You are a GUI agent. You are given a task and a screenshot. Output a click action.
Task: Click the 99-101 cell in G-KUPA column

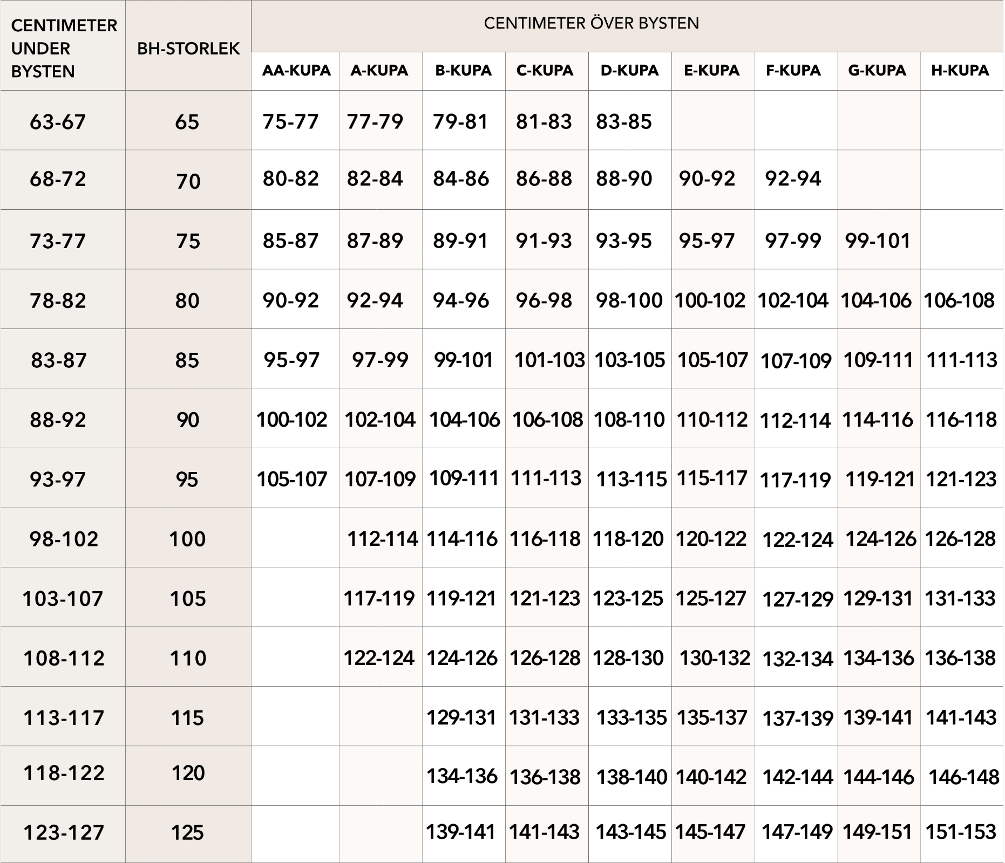(878, 241)
